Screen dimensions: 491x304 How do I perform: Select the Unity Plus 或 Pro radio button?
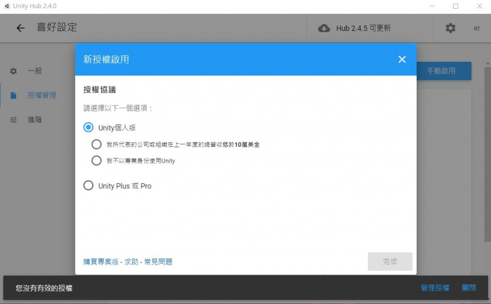[x=88, y=186]
